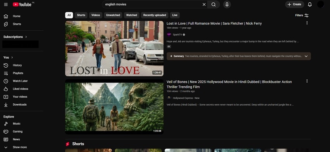Click the 1:35:38 duration badge

157,131
